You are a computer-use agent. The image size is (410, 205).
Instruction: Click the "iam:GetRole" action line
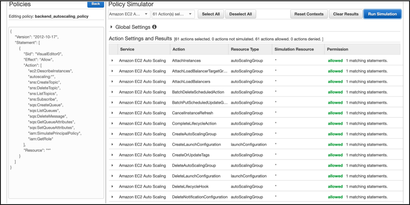tap(41, 139)
